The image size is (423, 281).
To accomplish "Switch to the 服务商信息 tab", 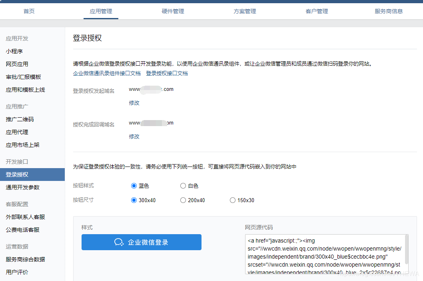I will pos(389,11).
